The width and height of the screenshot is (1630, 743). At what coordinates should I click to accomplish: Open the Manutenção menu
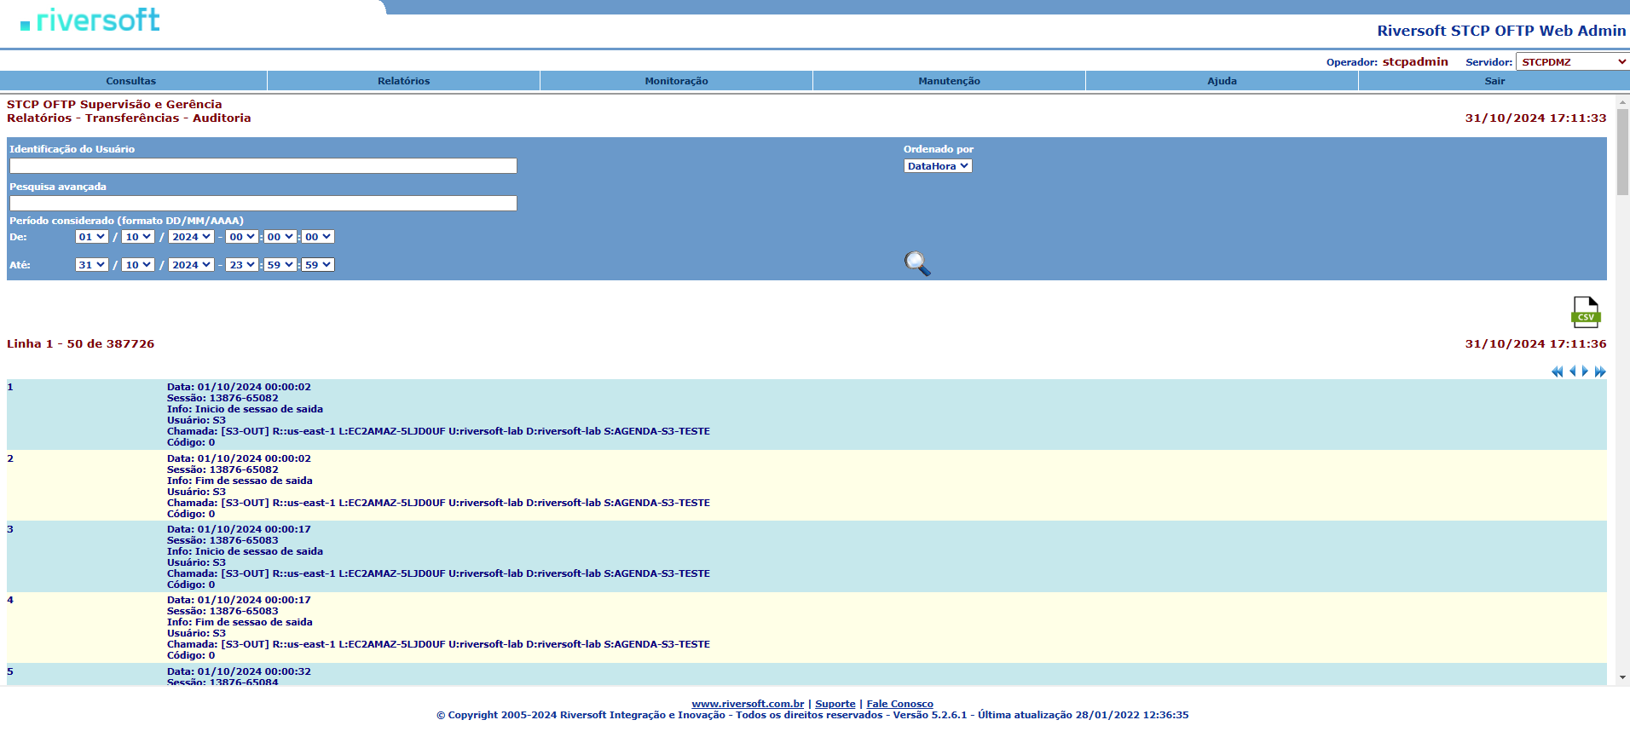(950, 81)
